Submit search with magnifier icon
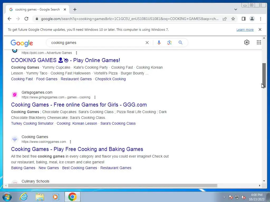This screenshot has width=270, height=202. click(180, 43)
